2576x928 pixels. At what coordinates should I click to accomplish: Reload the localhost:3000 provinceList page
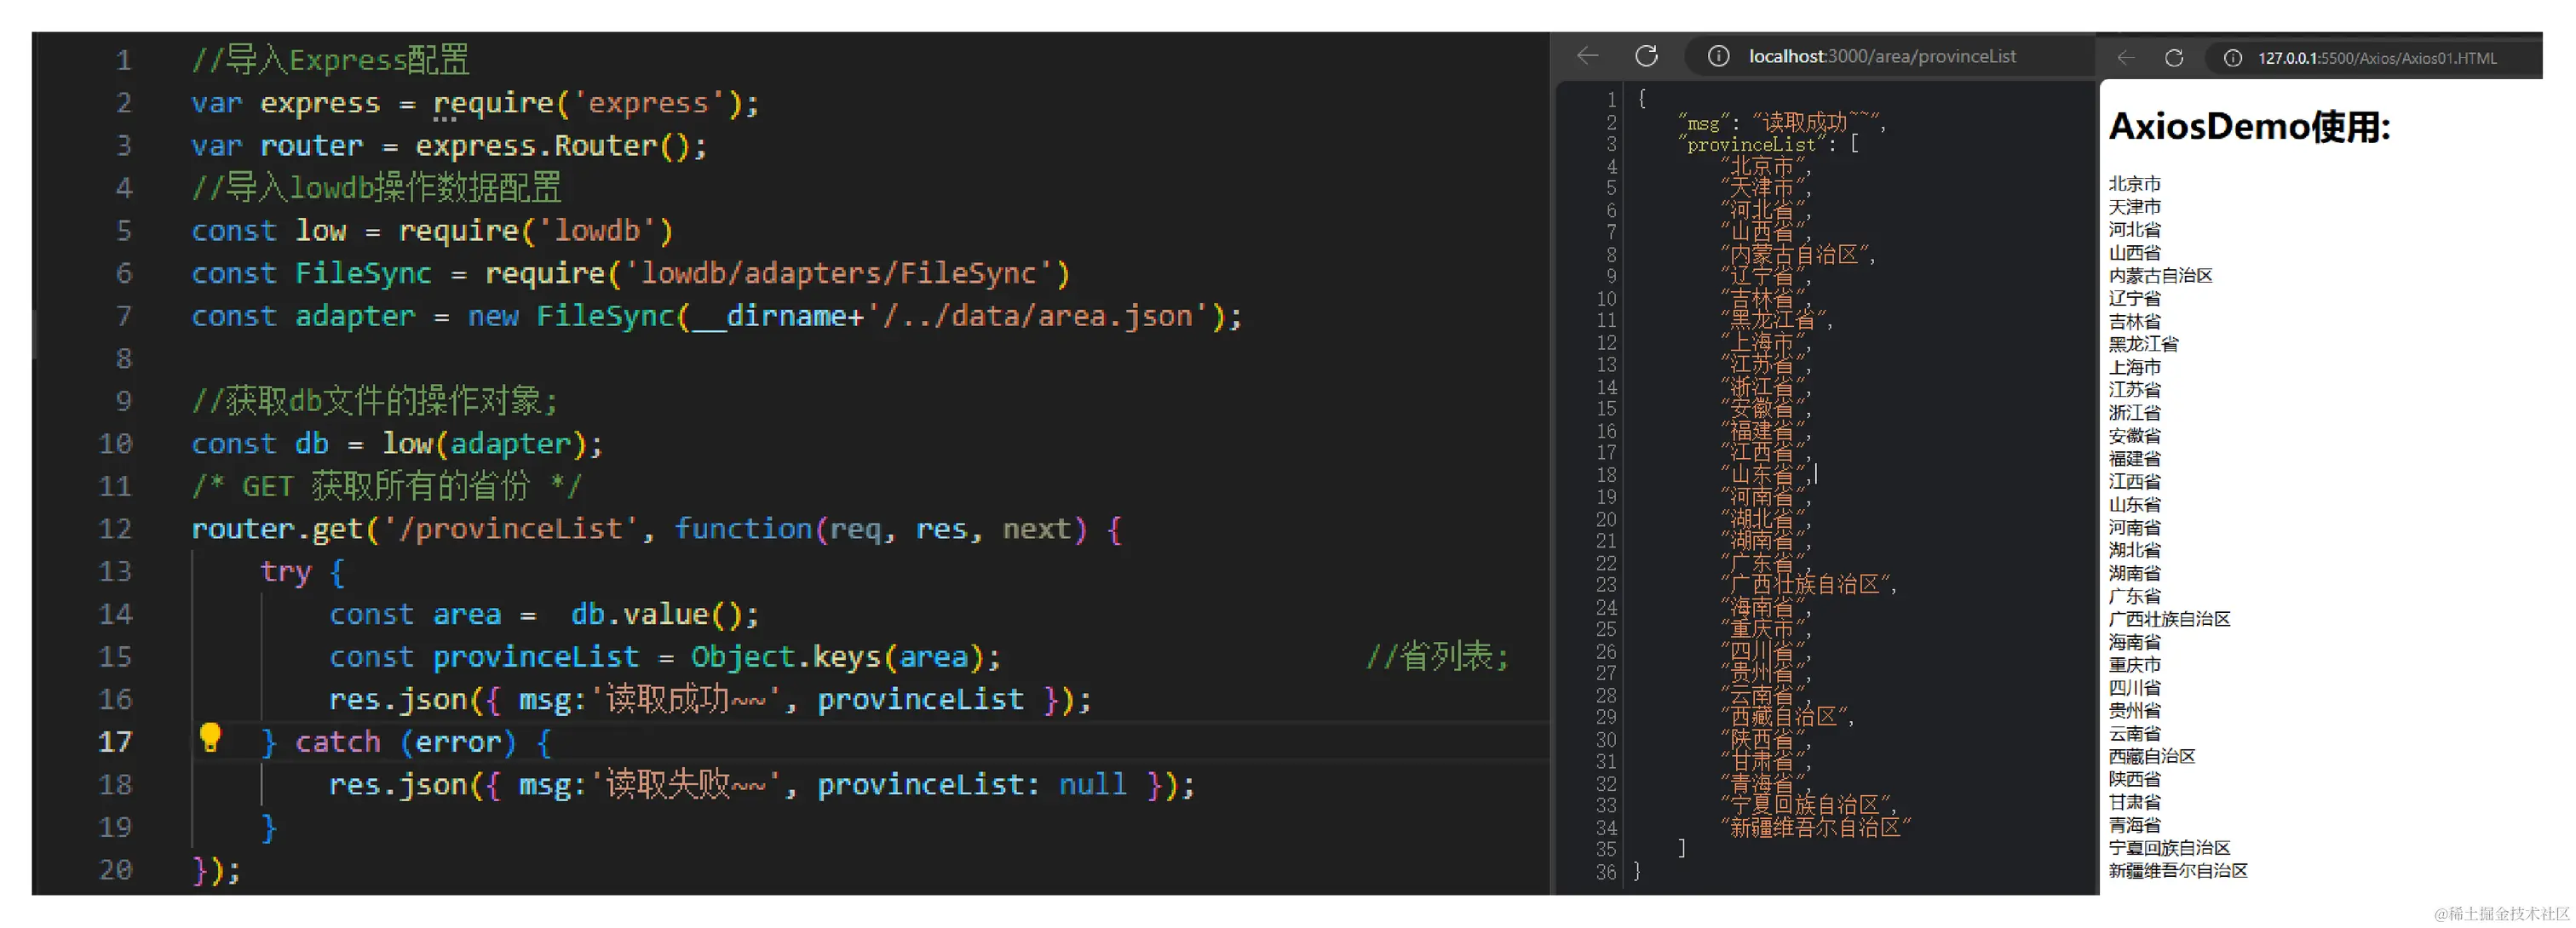(1646, 56)
